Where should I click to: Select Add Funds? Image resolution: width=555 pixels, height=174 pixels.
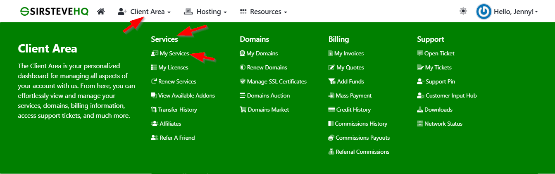click(x=350, y=81)
